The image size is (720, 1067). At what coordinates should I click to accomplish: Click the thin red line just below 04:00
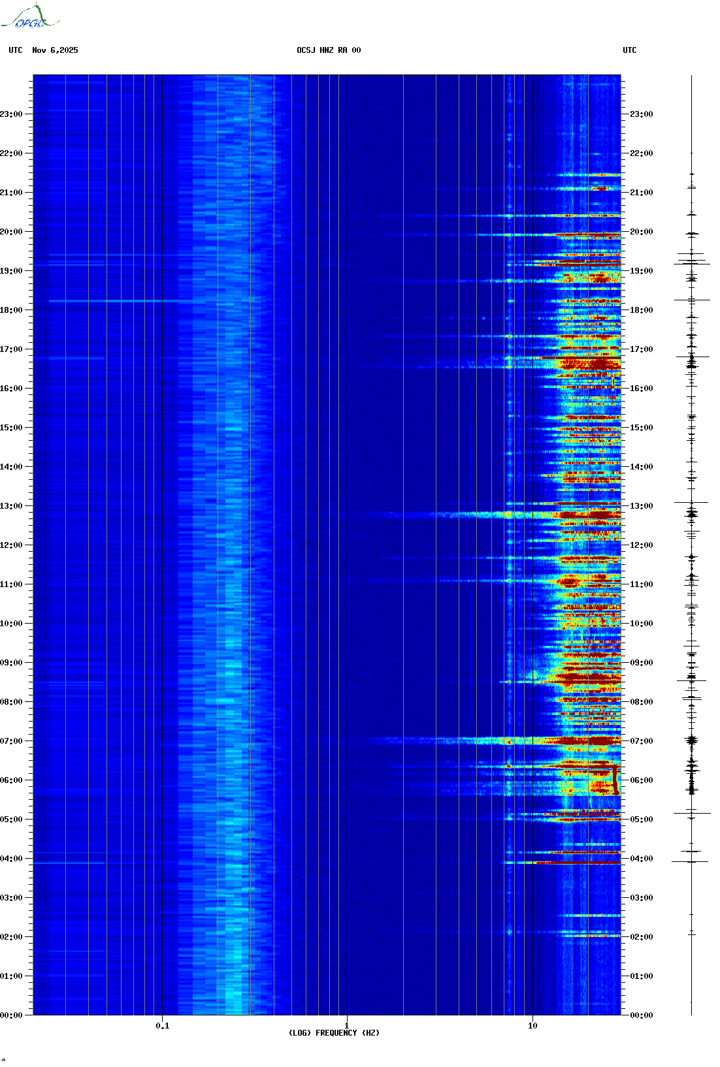pyautogui.click(x=575, y=863)
